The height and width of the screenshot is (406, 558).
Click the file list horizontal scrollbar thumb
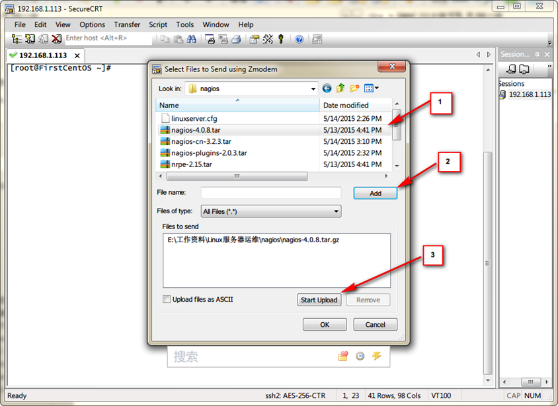pyautogui.click(x=237, y=176)
